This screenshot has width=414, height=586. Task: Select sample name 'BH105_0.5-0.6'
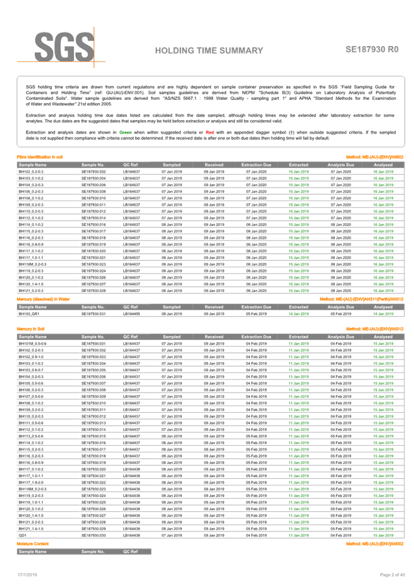point(31,384)
